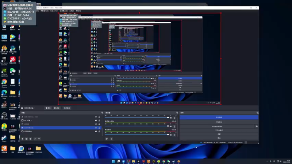Click the 工作室模式 button
Screen dimensions: 292x164
[x=219, y=130]
